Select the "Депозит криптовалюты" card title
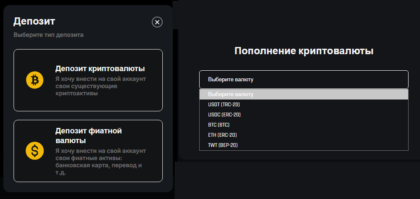The image size is (420, 199). click(100, 69)
